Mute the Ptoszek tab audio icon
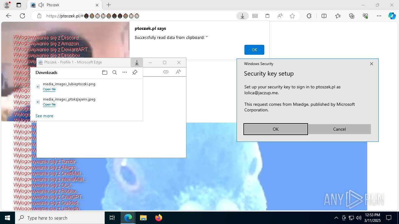Image resolution: width=399 pixels, height=224 pixels. [x=41, y=5]
